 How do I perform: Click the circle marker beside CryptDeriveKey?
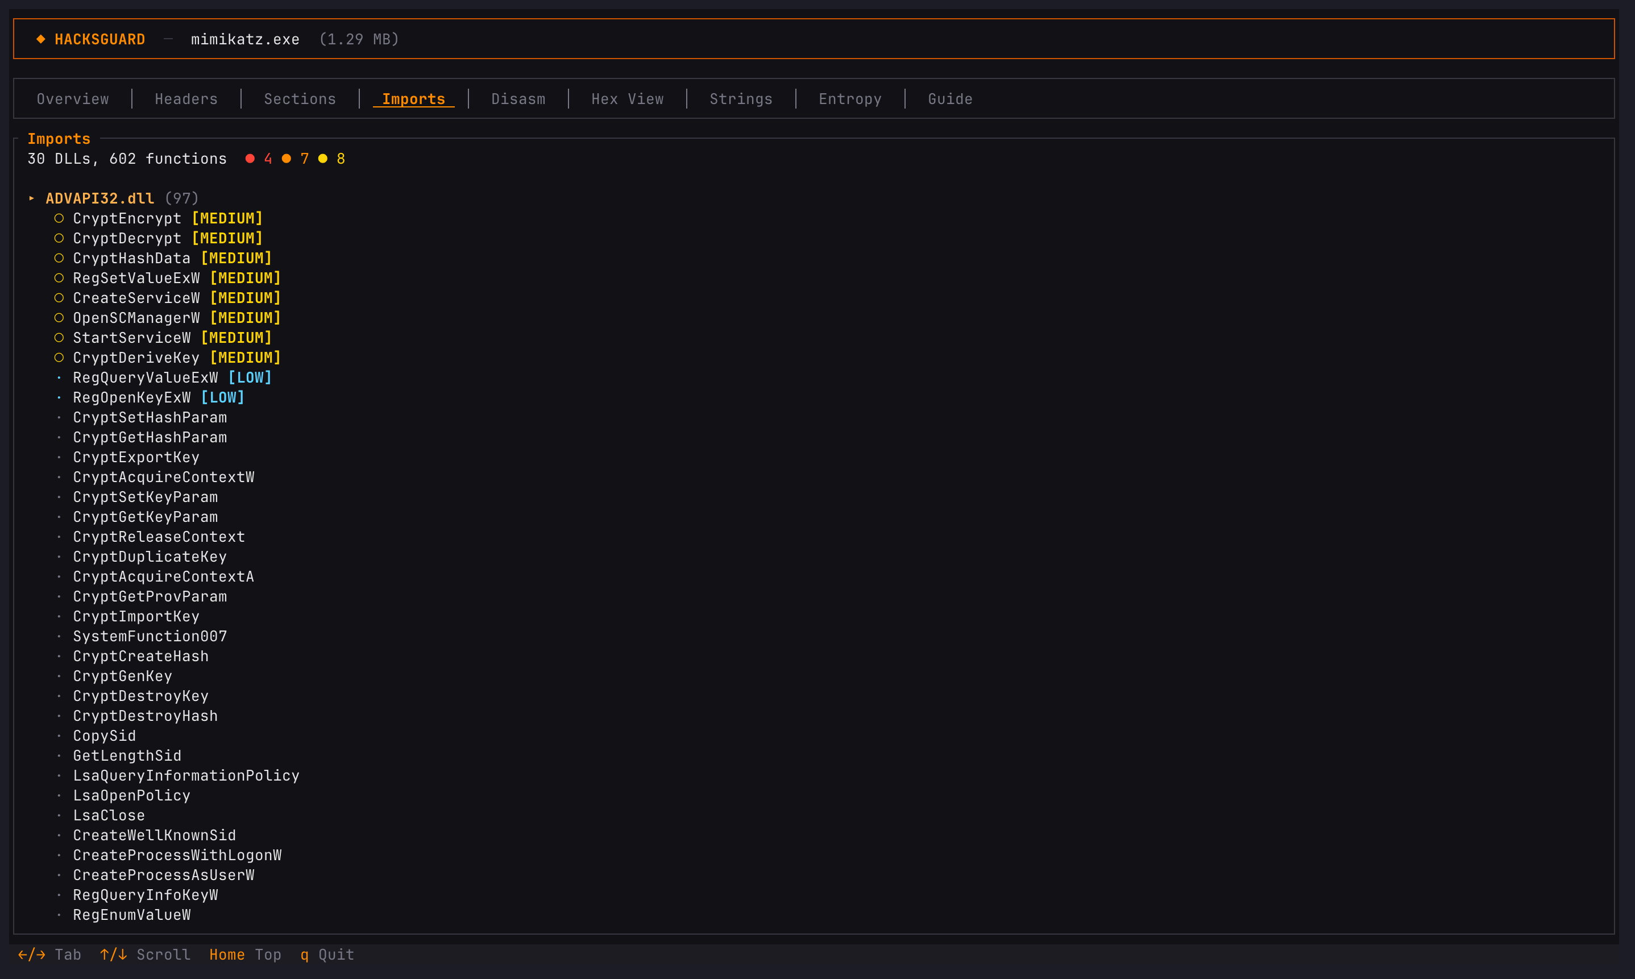(59, 358)
